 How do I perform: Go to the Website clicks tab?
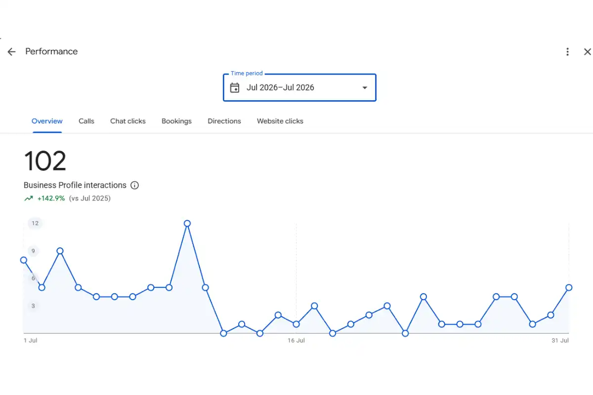[x=280, y=121]
